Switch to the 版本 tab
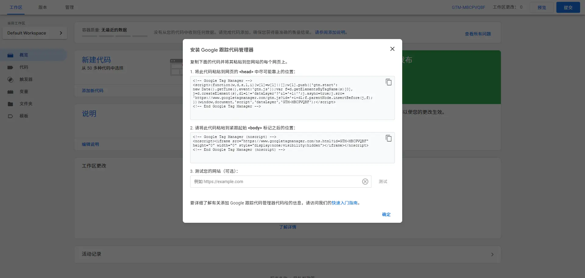The image size is (585, 278). [x=43, y=7]
